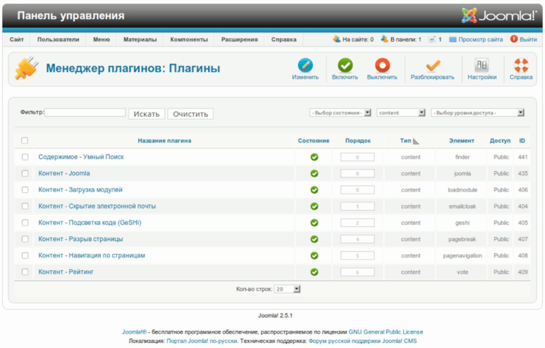Open the Компоненты menu

tap(189, 40)
